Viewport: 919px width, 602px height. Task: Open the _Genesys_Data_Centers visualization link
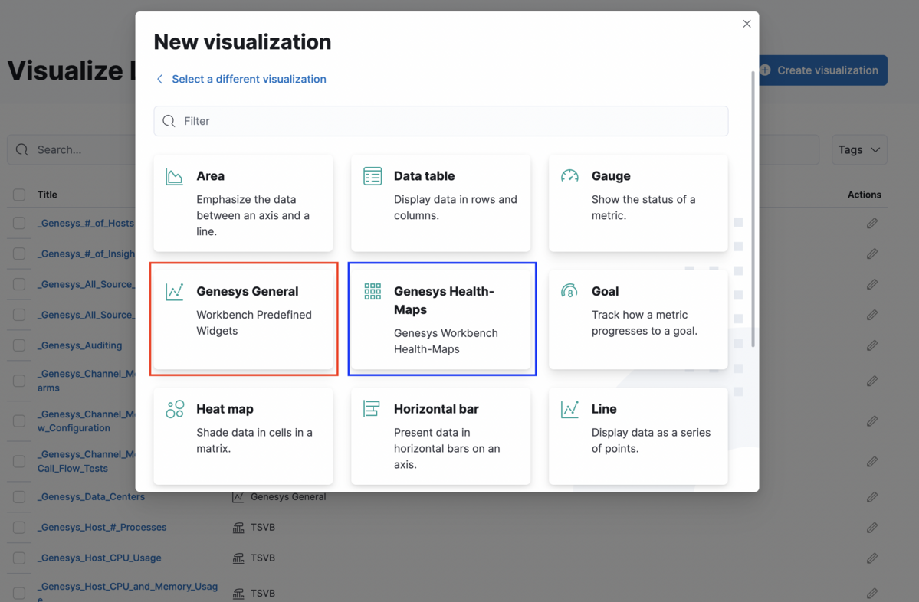pyautogui.click(x=91, y=496)
